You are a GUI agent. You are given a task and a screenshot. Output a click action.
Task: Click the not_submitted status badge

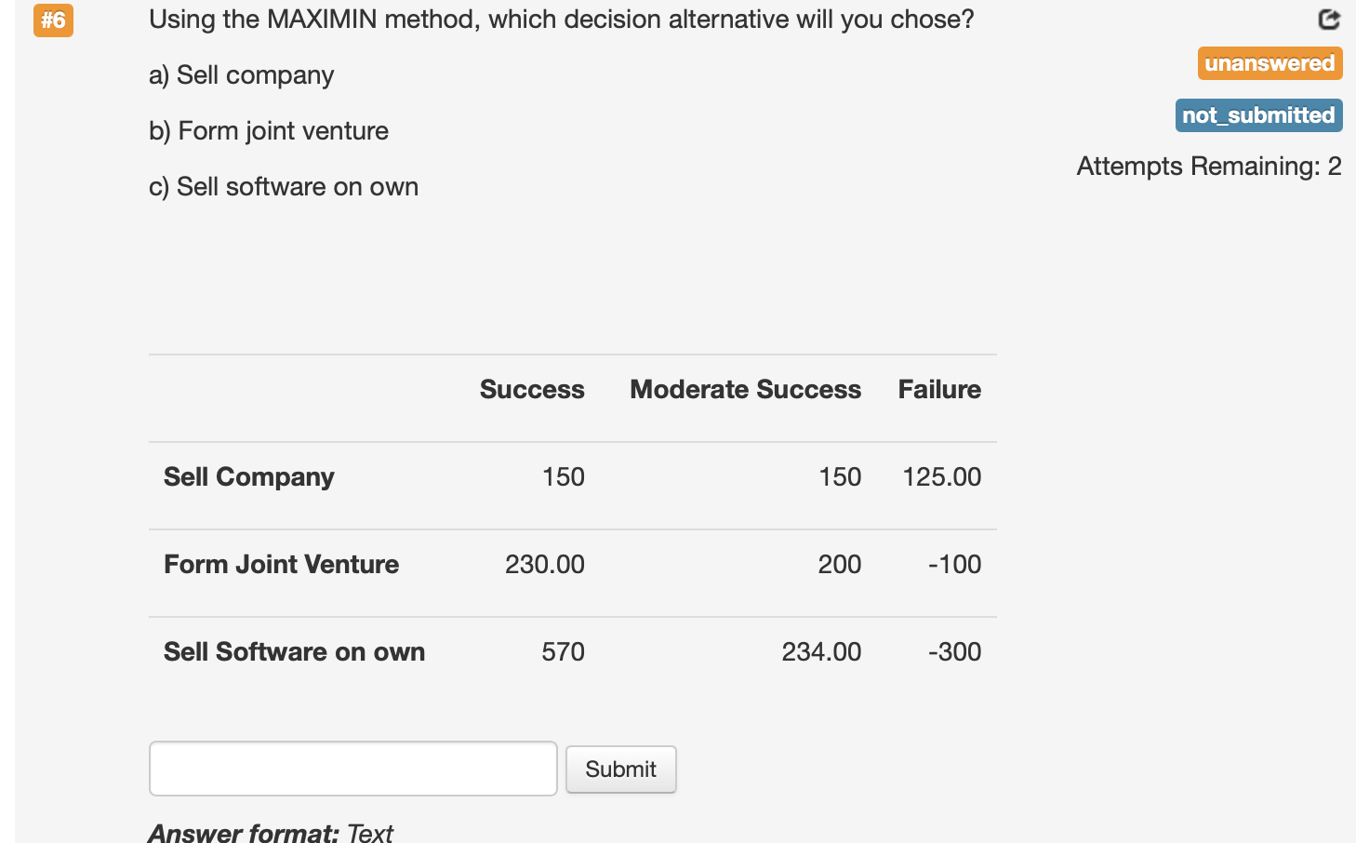1258,115
